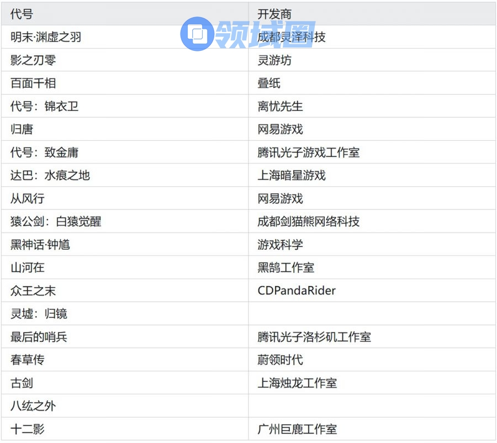
Task: Click 网易游戏 in the 归唐 row
Action: [280, 129]
